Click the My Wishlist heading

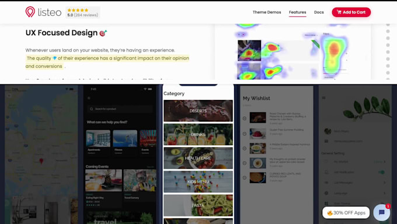(x=256, y=98)
